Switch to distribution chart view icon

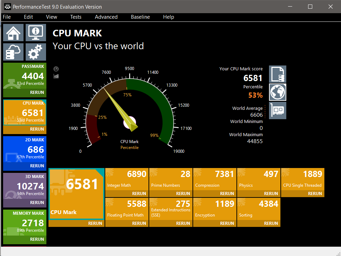coord(56,76)
